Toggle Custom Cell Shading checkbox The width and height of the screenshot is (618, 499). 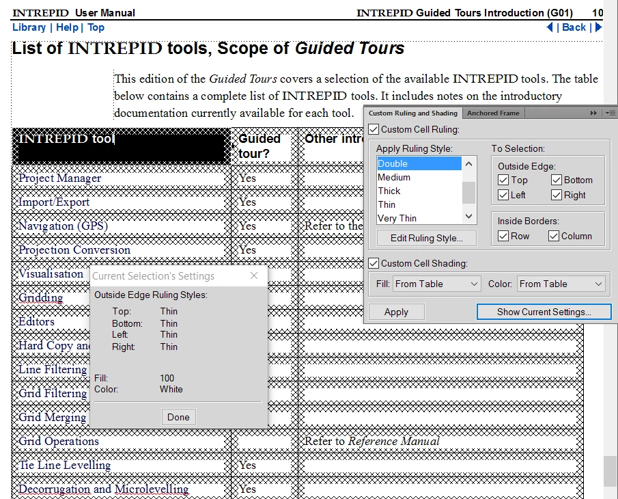coord(374,263)
